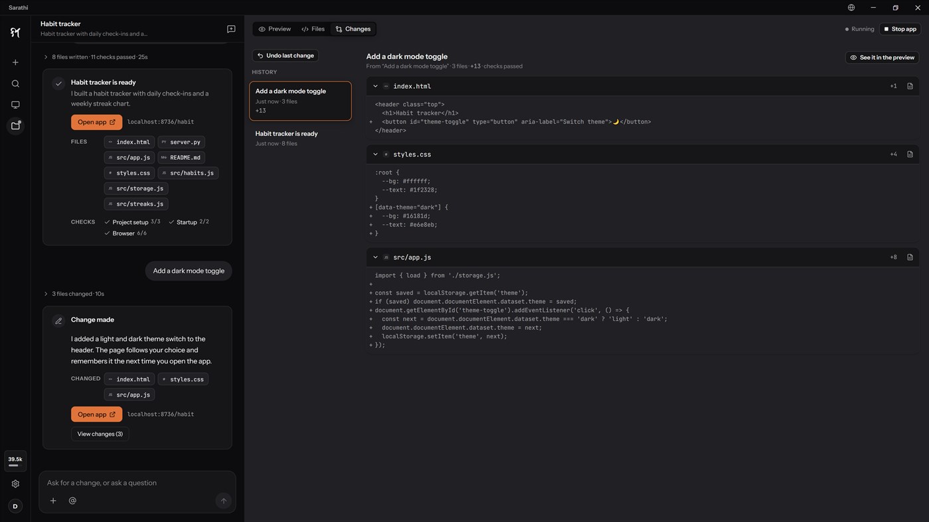Open the file icon in the index.html diff header

pyautogui.click(x=910, y=86)
